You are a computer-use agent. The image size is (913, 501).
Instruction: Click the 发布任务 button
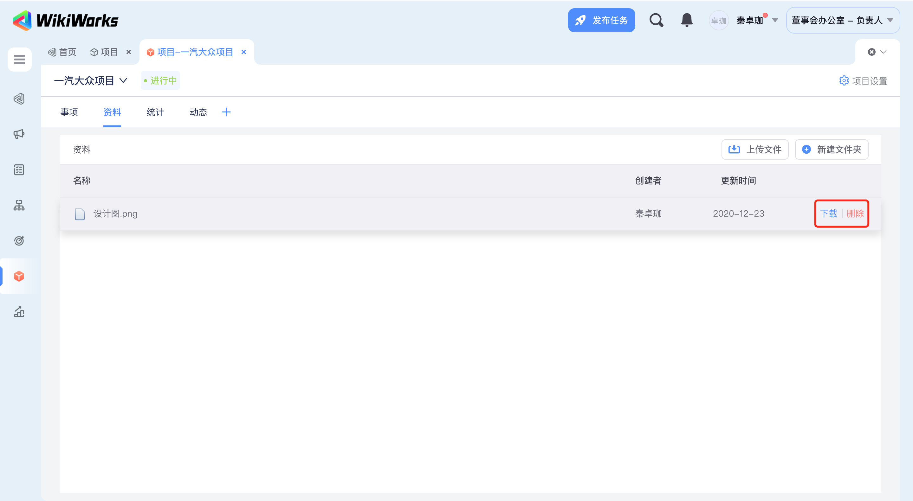(601, 21)
